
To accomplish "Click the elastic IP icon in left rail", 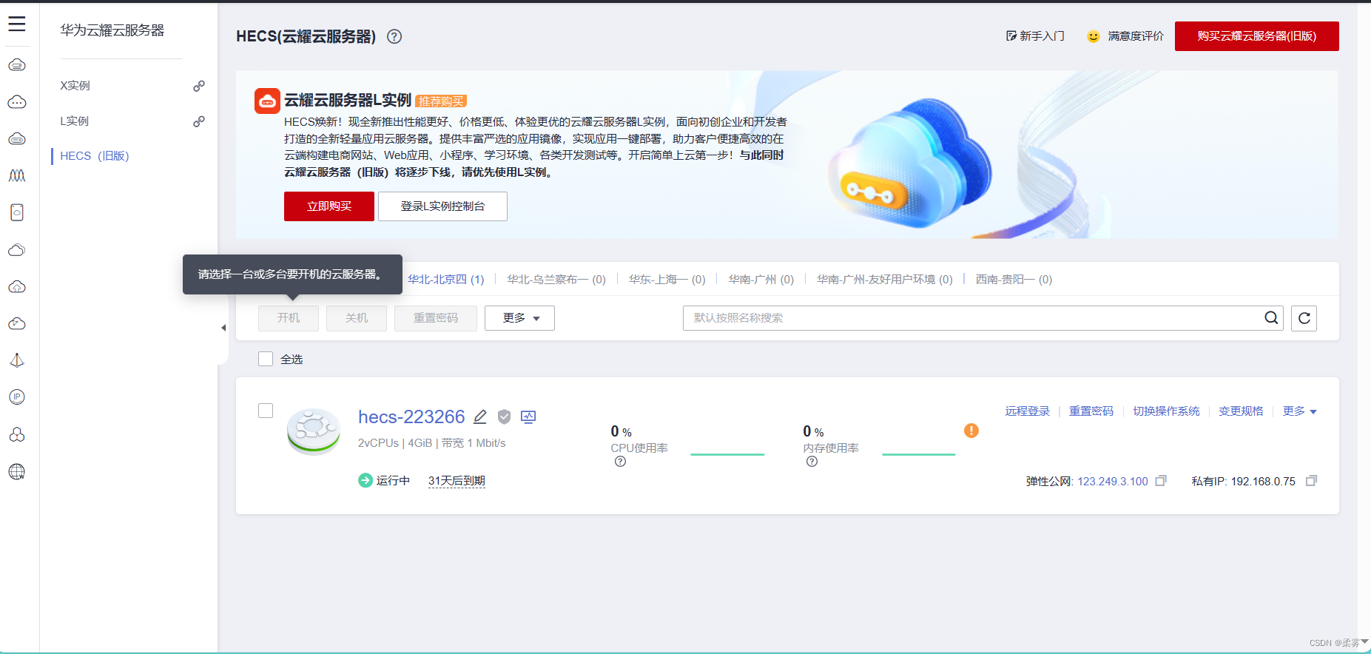I will coord(17,397).
